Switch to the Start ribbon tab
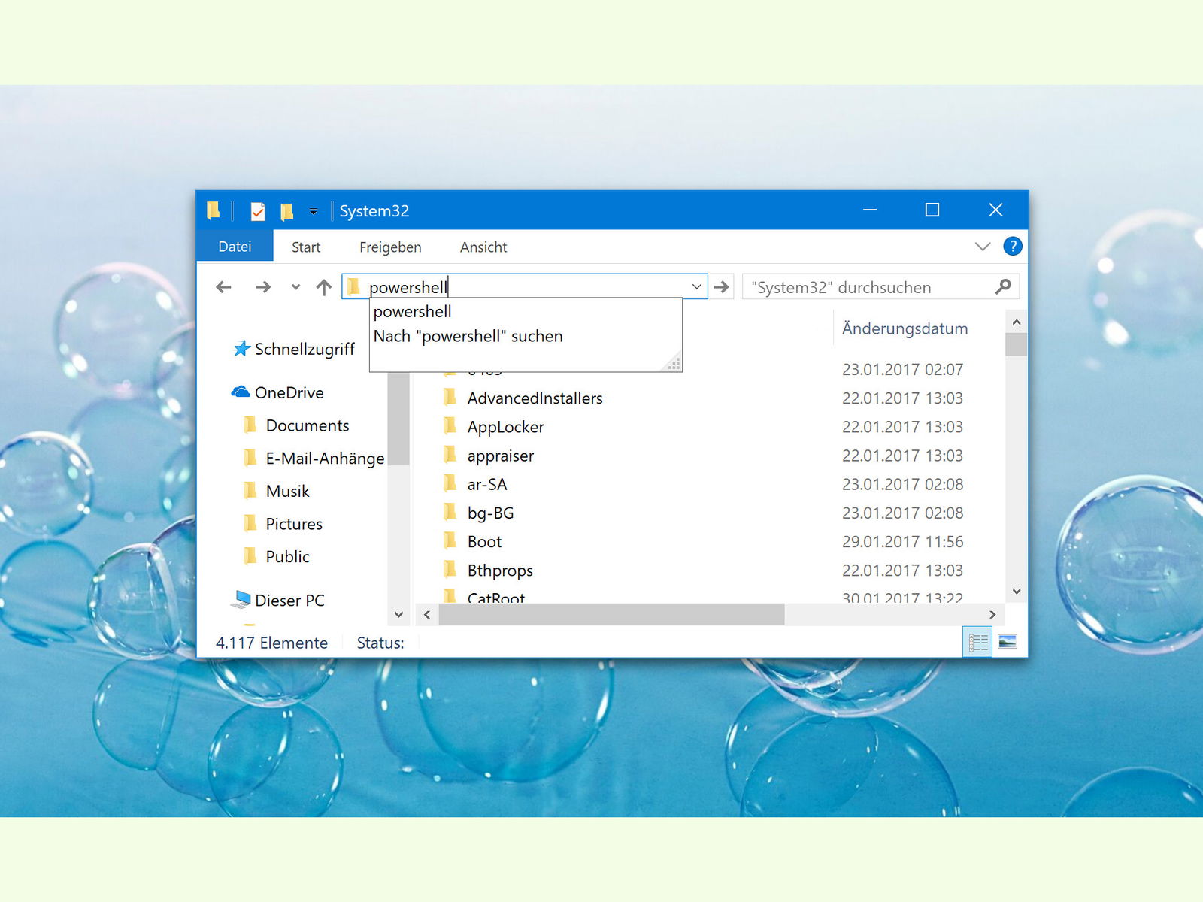 (x=306, y=247)
